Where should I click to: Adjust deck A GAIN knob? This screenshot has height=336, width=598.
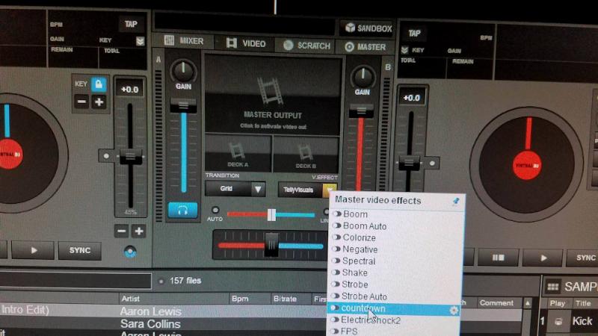[183, 71]
